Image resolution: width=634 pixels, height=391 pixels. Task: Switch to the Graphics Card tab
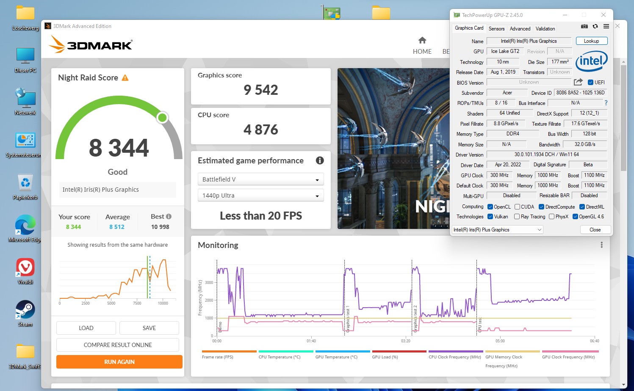(x=469, y=28)
